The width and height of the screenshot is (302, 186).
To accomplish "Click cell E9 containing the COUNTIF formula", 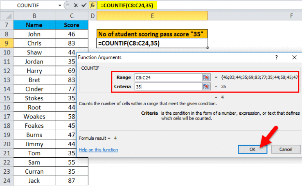I will [x=152, y=43].
